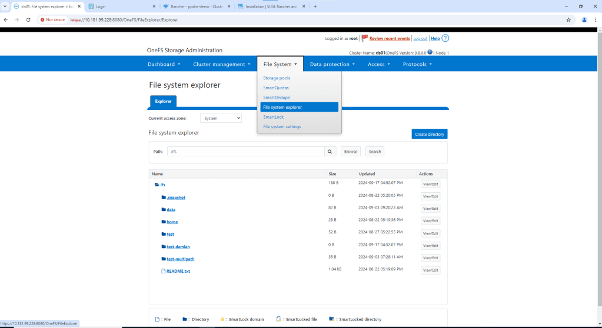Expand the Cluster management menu
602x328 pixels.
tap(222, 64)
